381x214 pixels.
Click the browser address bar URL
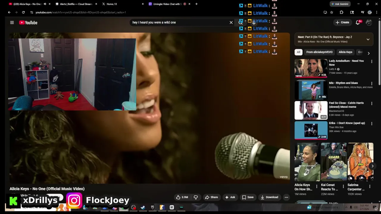click(x=81, y=12)
